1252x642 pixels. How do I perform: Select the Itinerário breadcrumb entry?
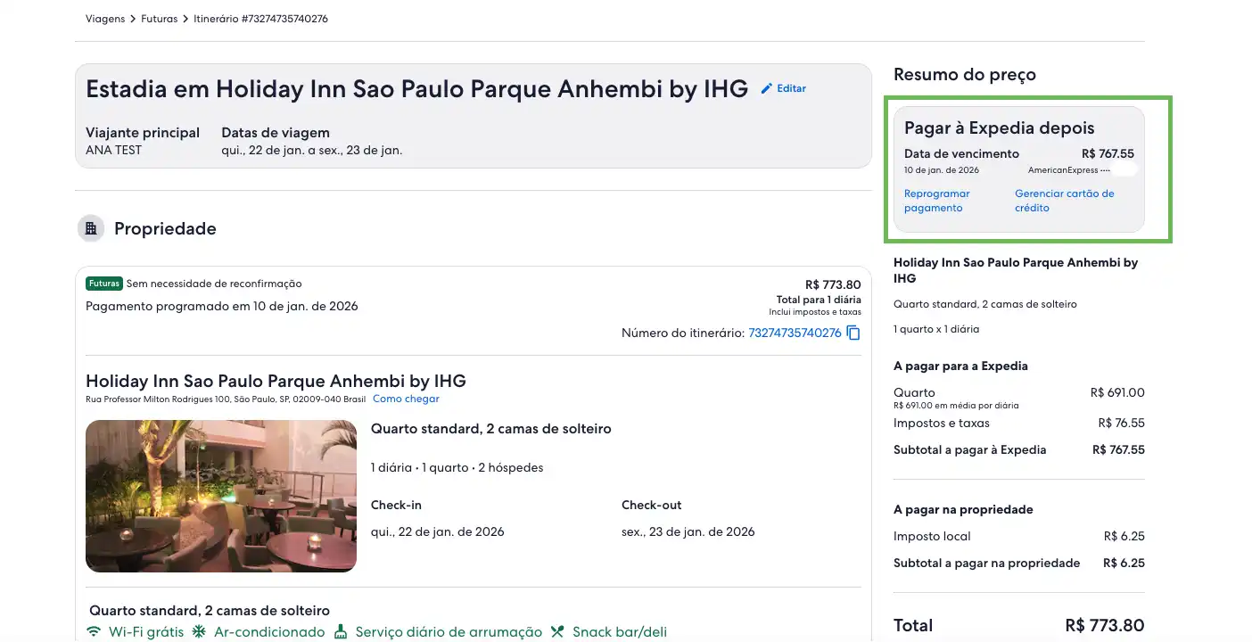click(260, 18)
